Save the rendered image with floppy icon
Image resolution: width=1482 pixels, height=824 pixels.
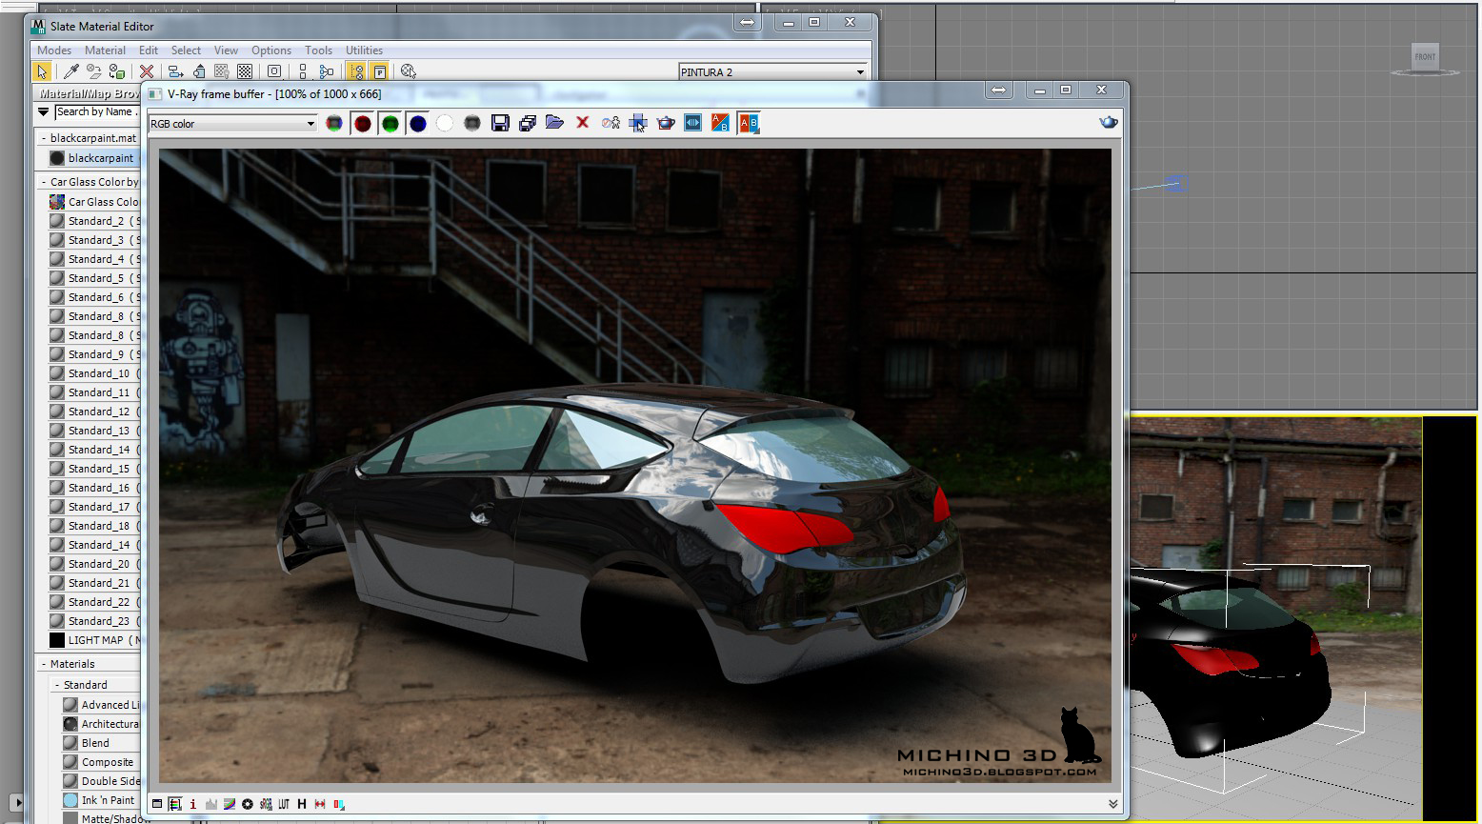click(500, 123)
